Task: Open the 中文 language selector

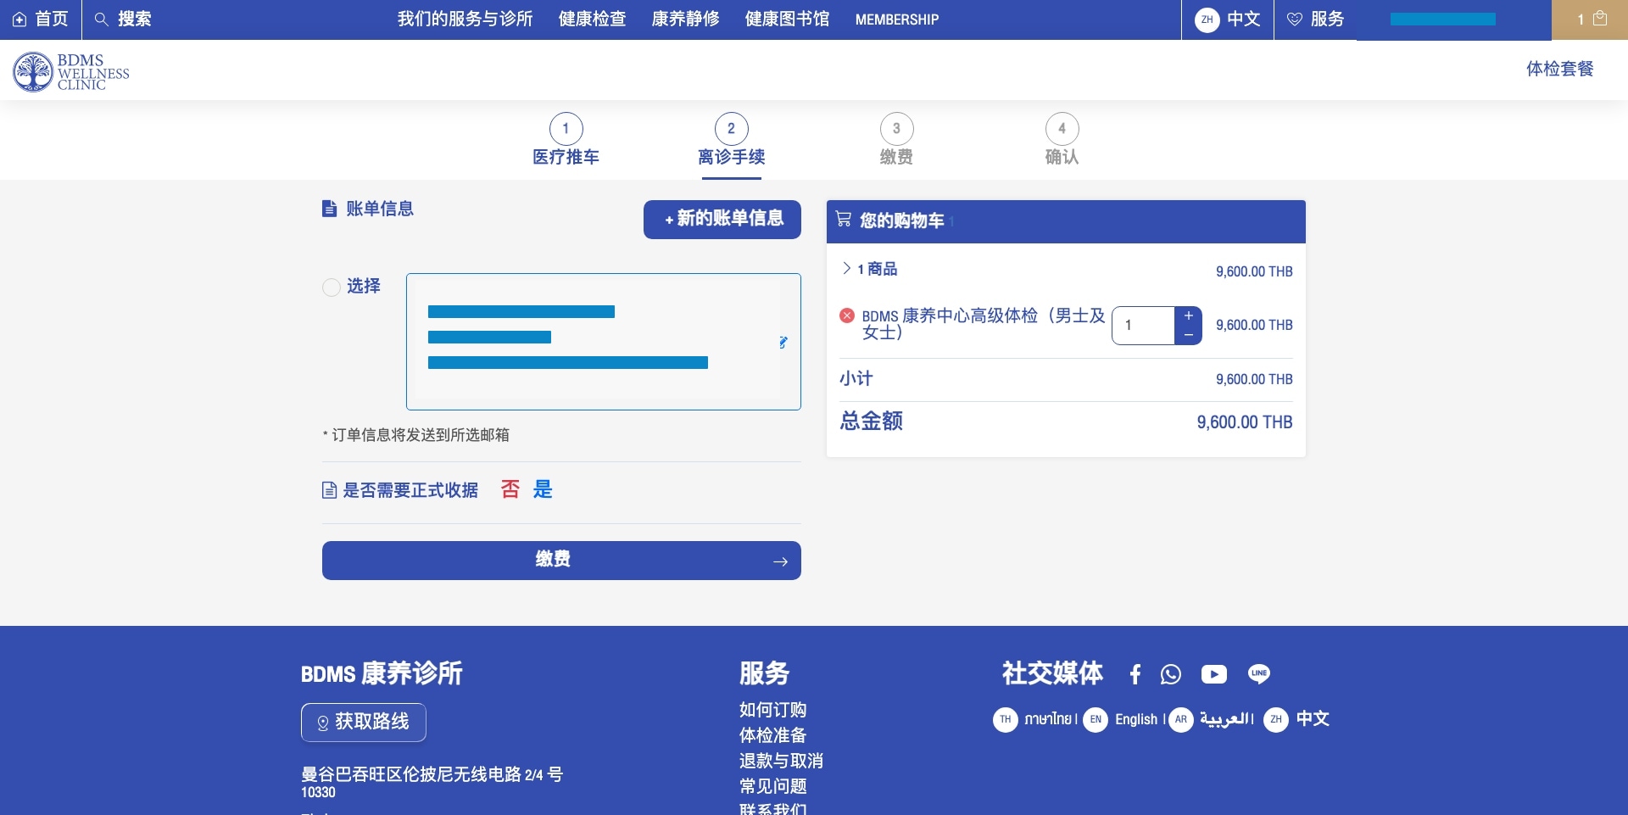Action: coord(1228,20)
